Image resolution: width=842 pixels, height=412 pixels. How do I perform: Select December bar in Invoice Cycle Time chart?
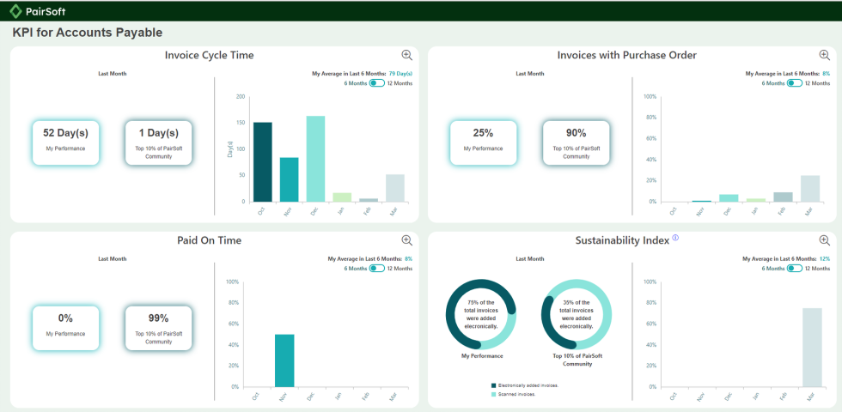click(315, 159)
